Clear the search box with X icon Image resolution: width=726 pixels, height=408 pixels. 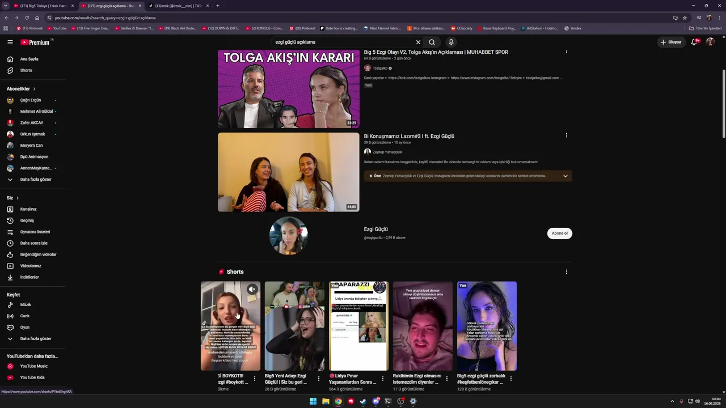[418, 42]
